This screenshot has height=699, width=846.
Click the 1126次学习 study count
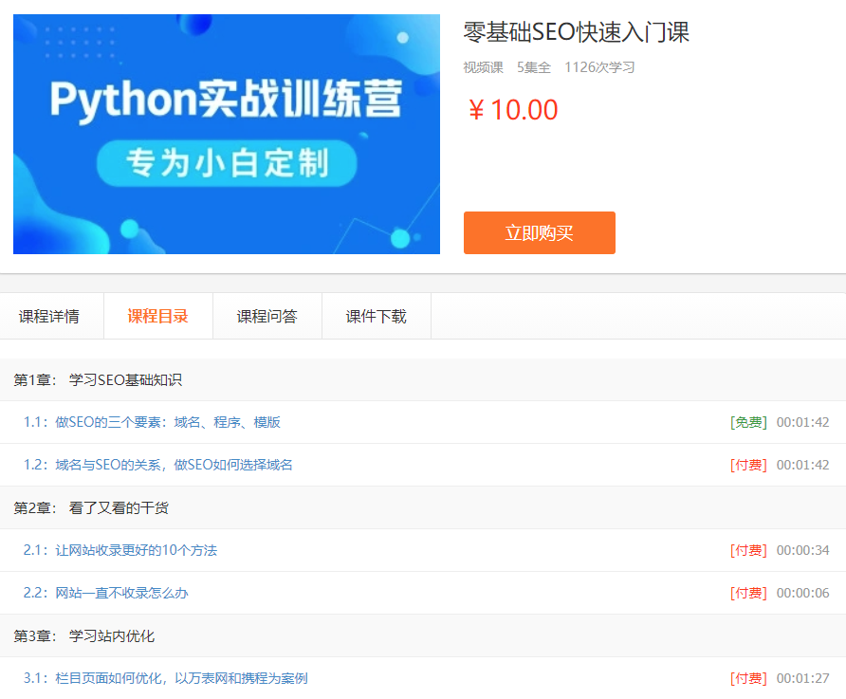click(599, 67)
